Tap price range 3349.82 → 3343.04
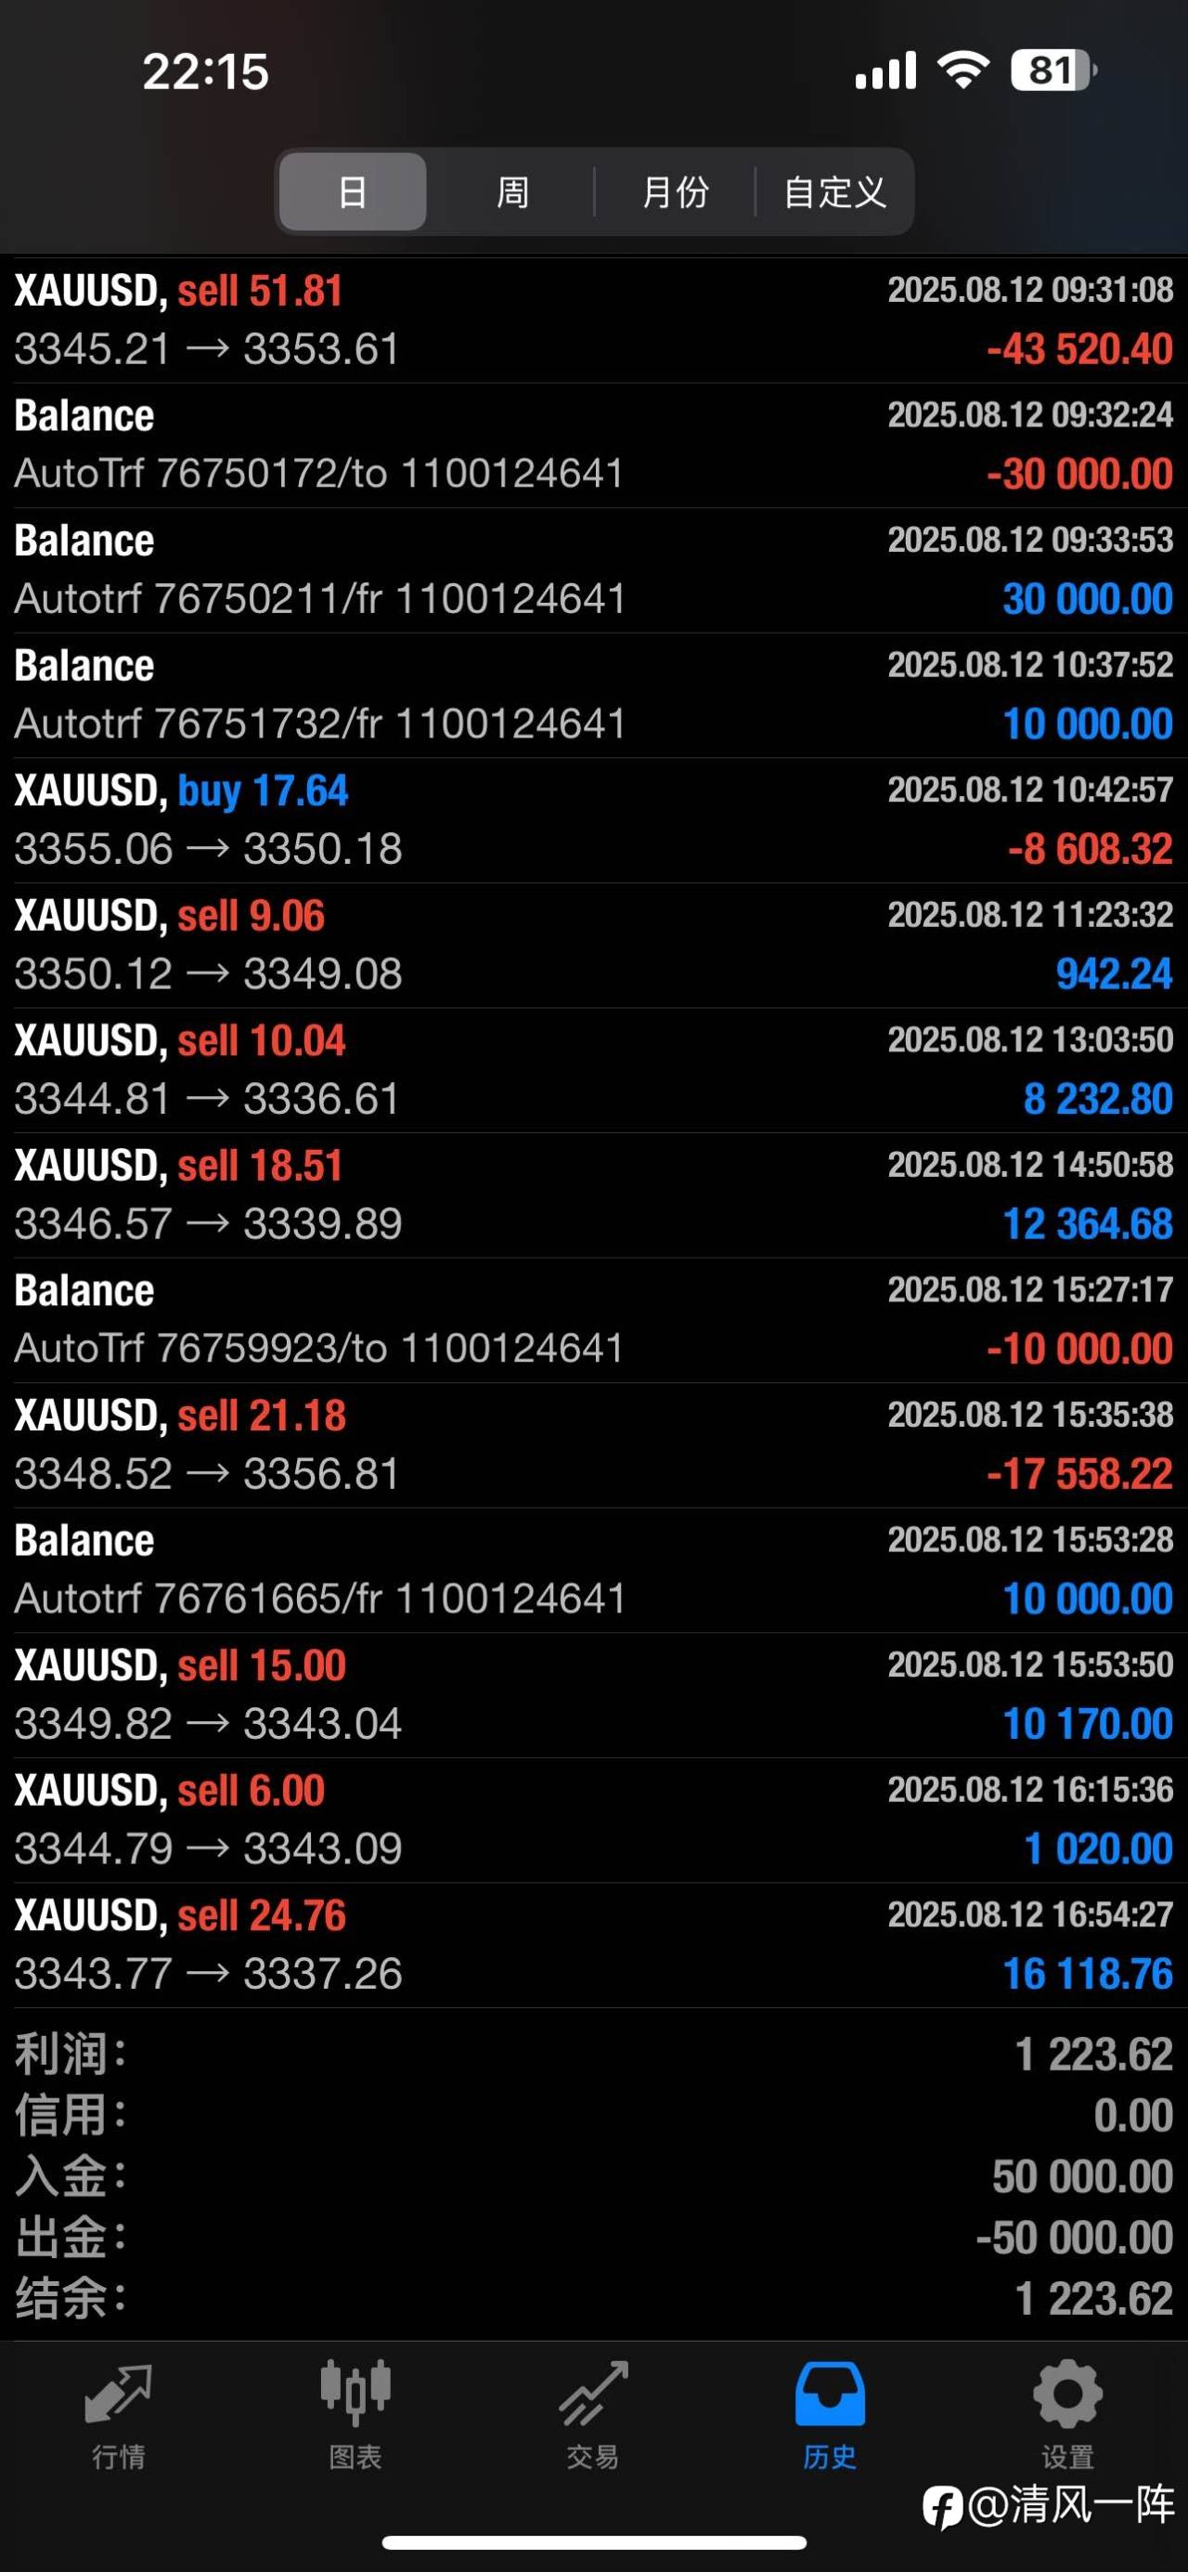The height and width of the screenshot is (2572, 1188). pyautogui.click(x=209, y=1724)
